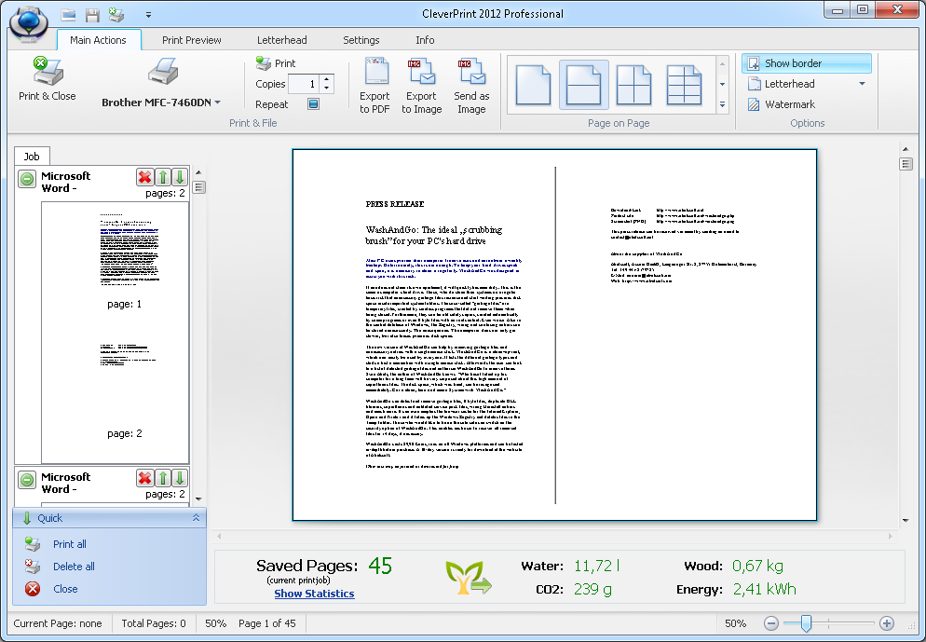Collapse first Microsoft Word job with minus
The width and height of the screenshot is (926, 642).
tap(27, 178)
